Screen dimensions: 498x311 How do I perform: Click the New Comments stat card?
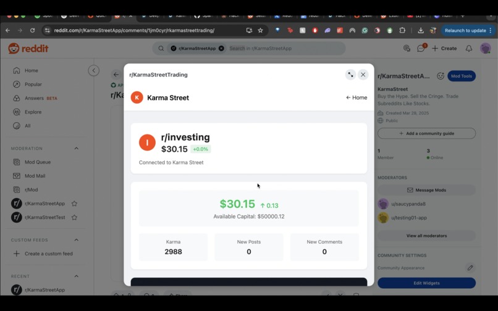point(324,247)
